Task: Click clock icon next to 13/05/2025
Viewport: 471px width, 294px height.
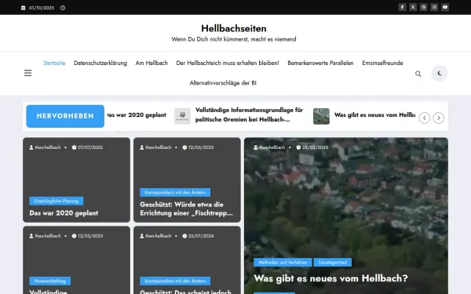Action: 74,236
